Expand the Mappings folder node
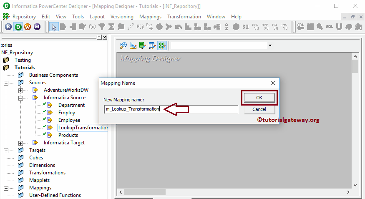 (x=6, y=188)
